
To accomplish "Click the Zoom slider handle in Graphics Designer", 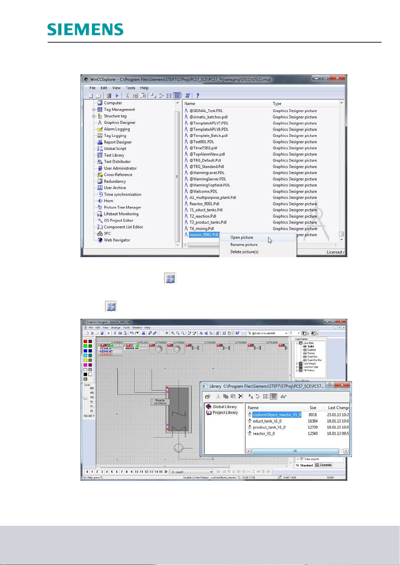I will pos(85,398).
